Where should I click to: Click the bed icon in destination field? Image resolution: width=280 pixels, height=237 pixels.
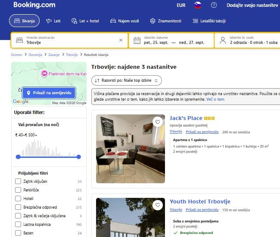click(x=19, y=40)
